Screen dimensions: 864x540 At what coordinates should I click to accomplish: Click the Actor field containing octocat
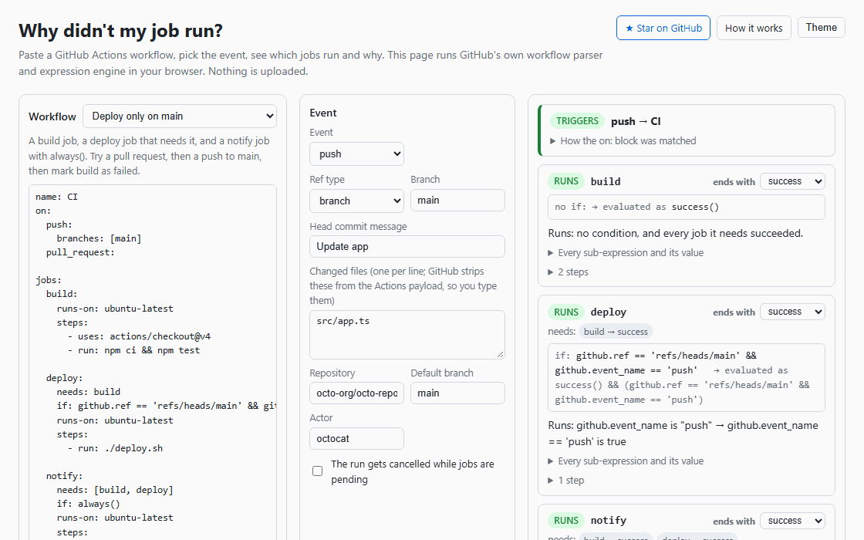(x=356, y=439)
